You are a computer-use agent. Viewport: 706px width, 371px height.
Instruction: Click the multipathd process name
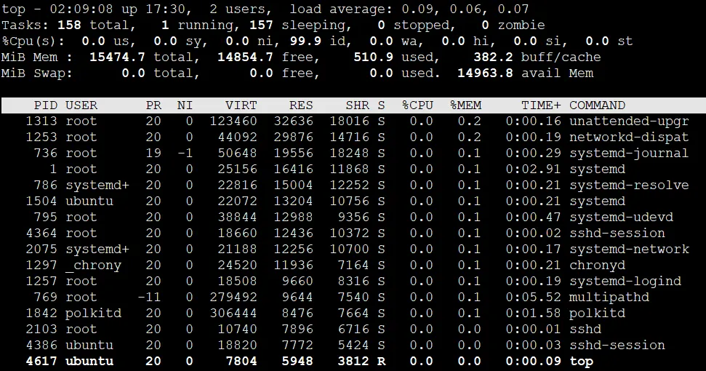609,298
